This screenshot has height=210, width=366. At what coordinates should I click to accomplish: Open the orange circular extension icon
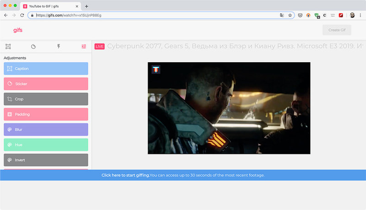[x=308, y=15]
